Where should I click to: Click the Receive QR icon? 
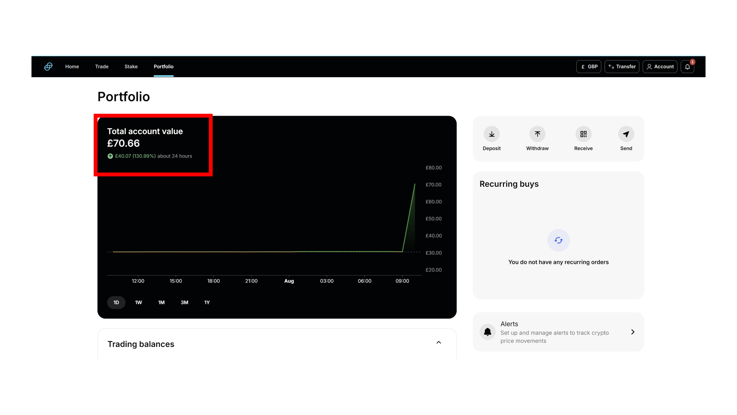tap(583, 134)
